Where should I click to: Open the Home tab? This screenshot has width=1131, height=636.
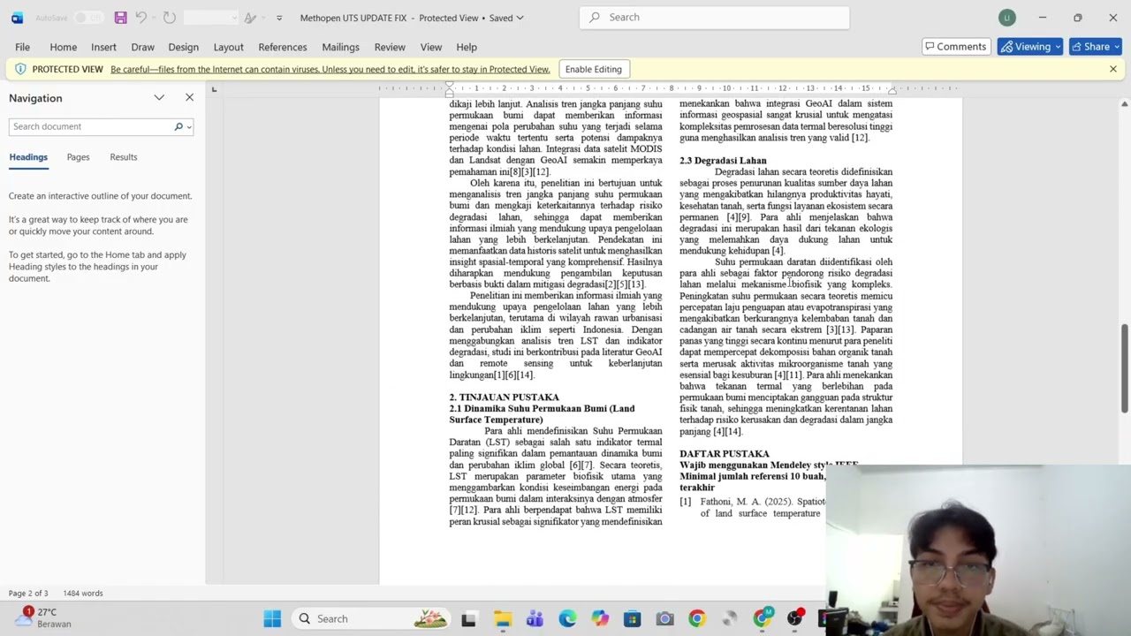pyautogui.click(x=63, y=47)
